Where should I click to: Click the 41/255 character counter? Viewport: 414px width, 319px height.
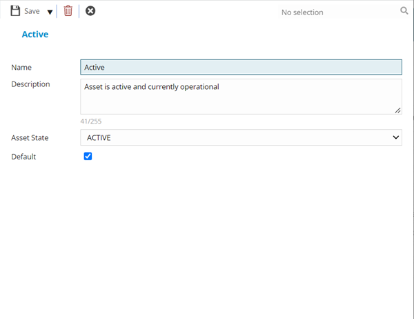pyautogui.click(x=91, y=121)
